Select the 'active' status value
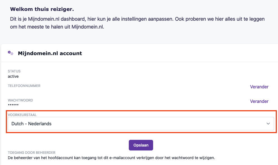278x165 pixels. [x=13, y=76]
